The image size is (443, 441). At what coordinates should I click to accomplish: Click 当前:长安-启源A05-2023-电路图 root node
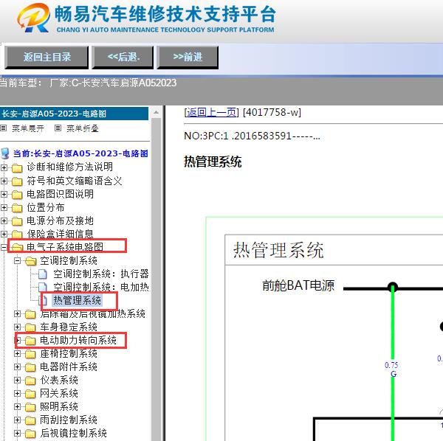click(x=80, y=153)
